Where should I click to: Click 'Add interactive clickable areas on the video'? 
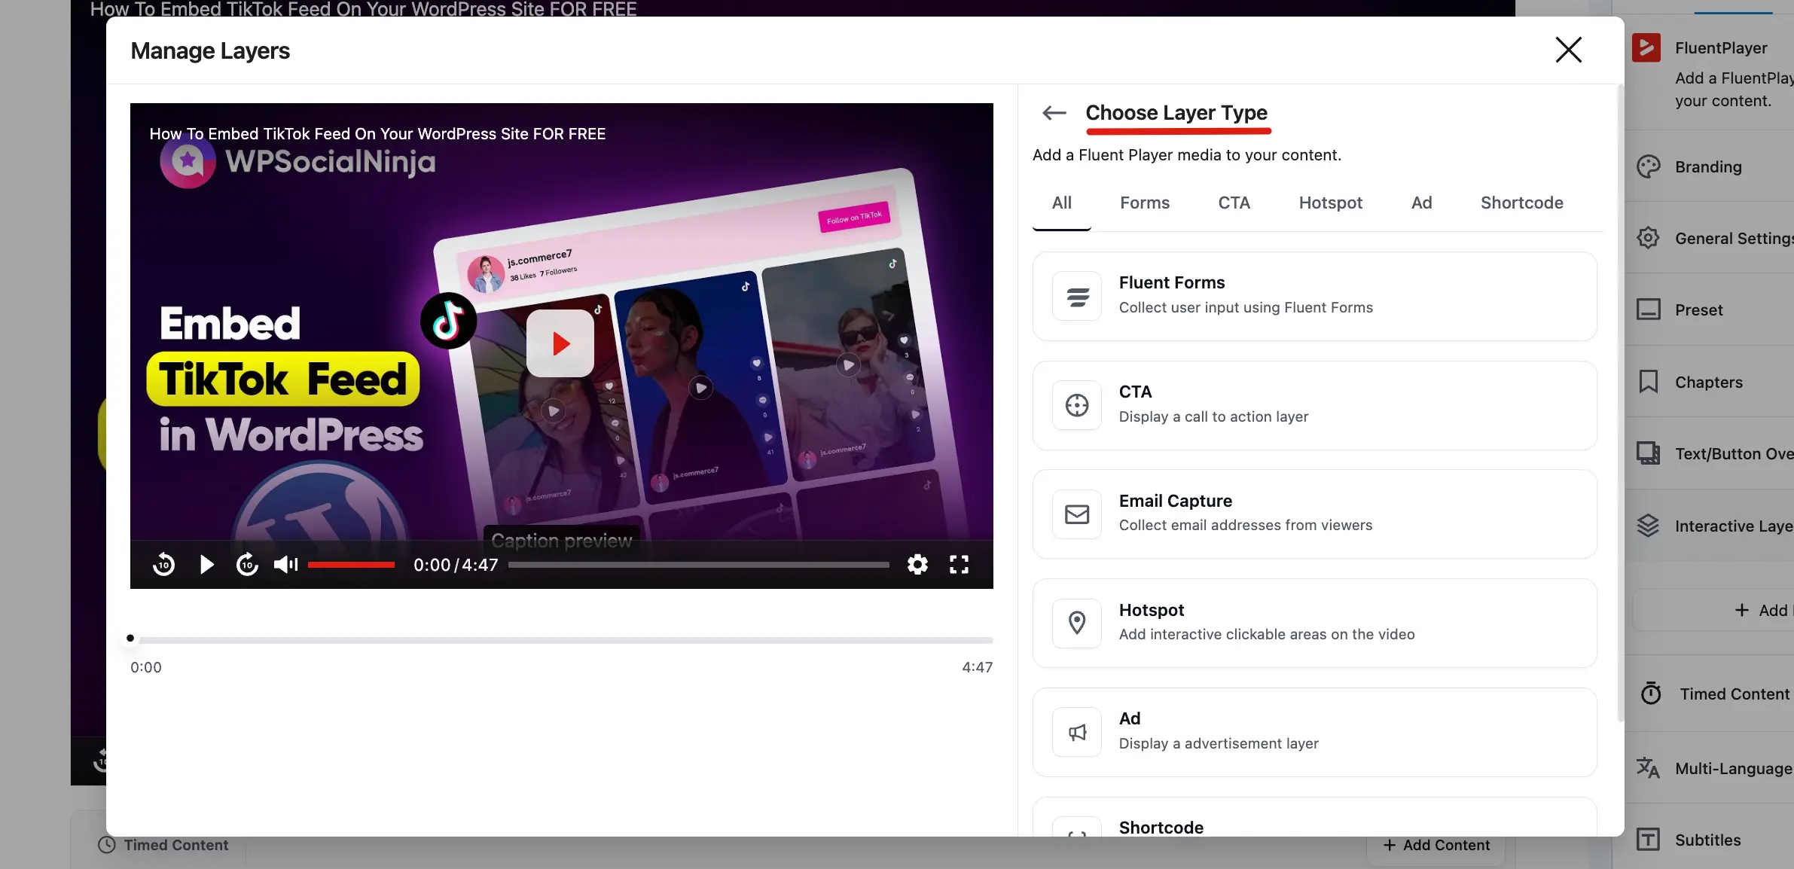coord(1267,634)
